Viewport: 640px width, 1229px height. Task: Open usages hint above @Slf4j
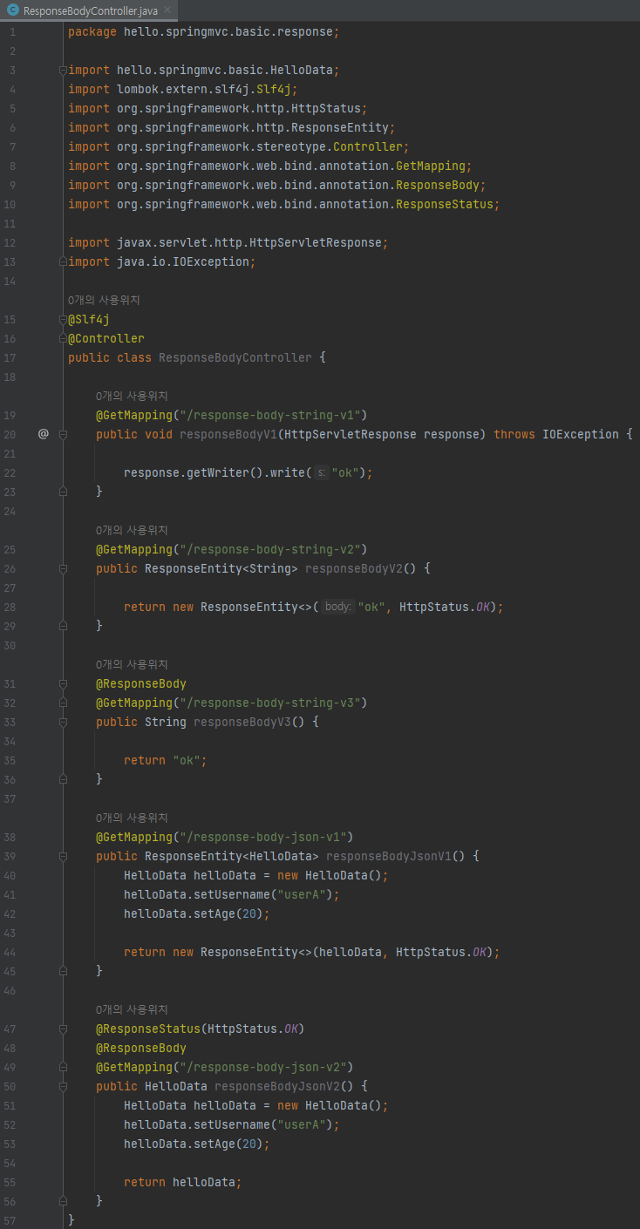104,300
